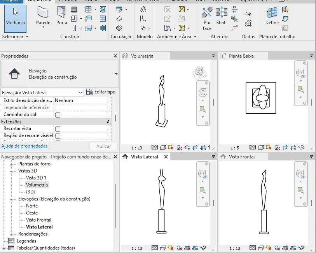Click the Aplicar button

(103, 146)
